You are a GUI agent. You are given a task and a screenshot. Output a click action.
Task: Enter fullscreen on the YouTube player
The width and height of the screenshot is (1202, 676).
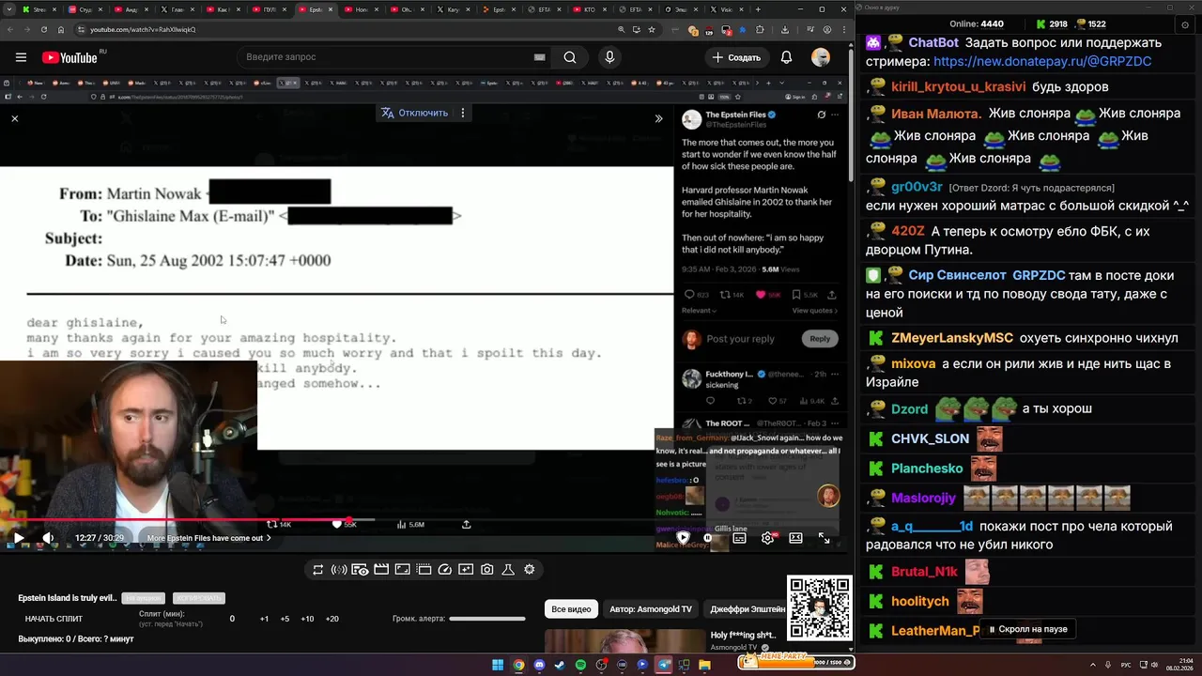tap(824, 538)
